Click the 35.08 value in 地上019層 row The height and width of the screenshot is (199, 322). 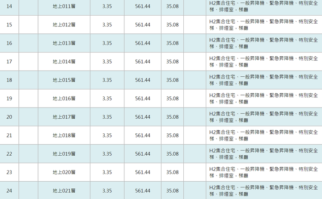pyautogui.click(x=173, y=154)
